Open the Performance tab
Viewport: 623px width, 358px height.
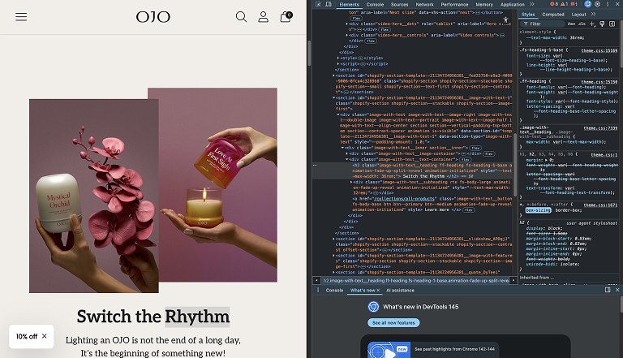coord(454,4)
